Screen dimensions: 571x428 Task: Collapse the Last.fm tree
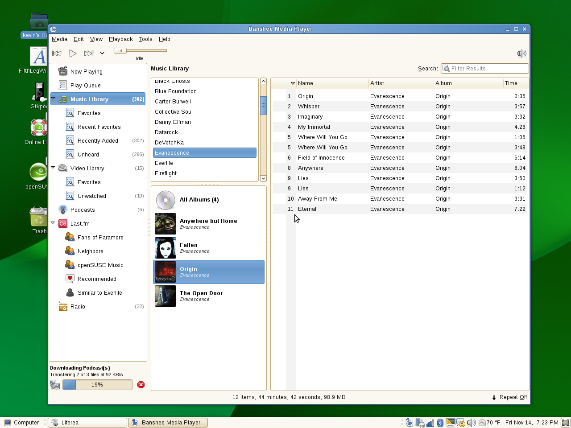tap(53, 223)
